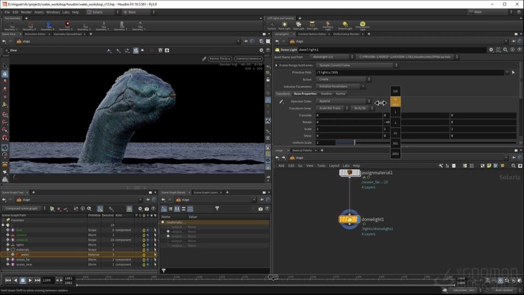Open the network editor Layout menu
The image size is (524, 295).
click(x=334, y=165)
